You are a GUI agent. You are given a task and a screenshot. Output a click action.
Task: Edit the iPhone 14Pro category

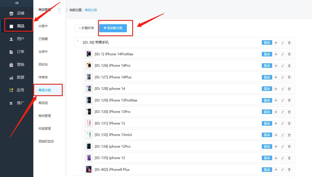[283, 66]
